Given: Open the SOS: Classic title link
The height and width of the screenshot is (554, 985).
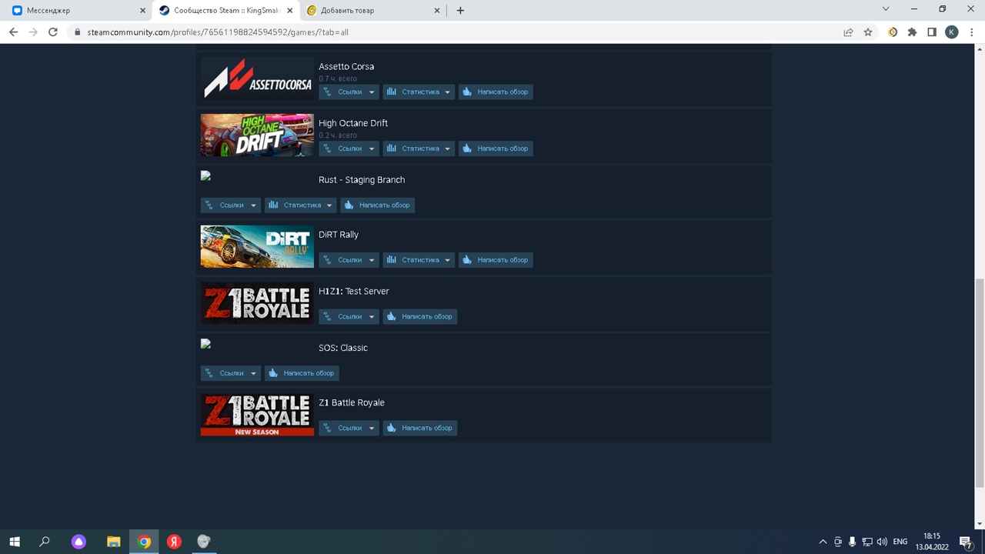Looking at the screenshot, I should tap(343, 348).
